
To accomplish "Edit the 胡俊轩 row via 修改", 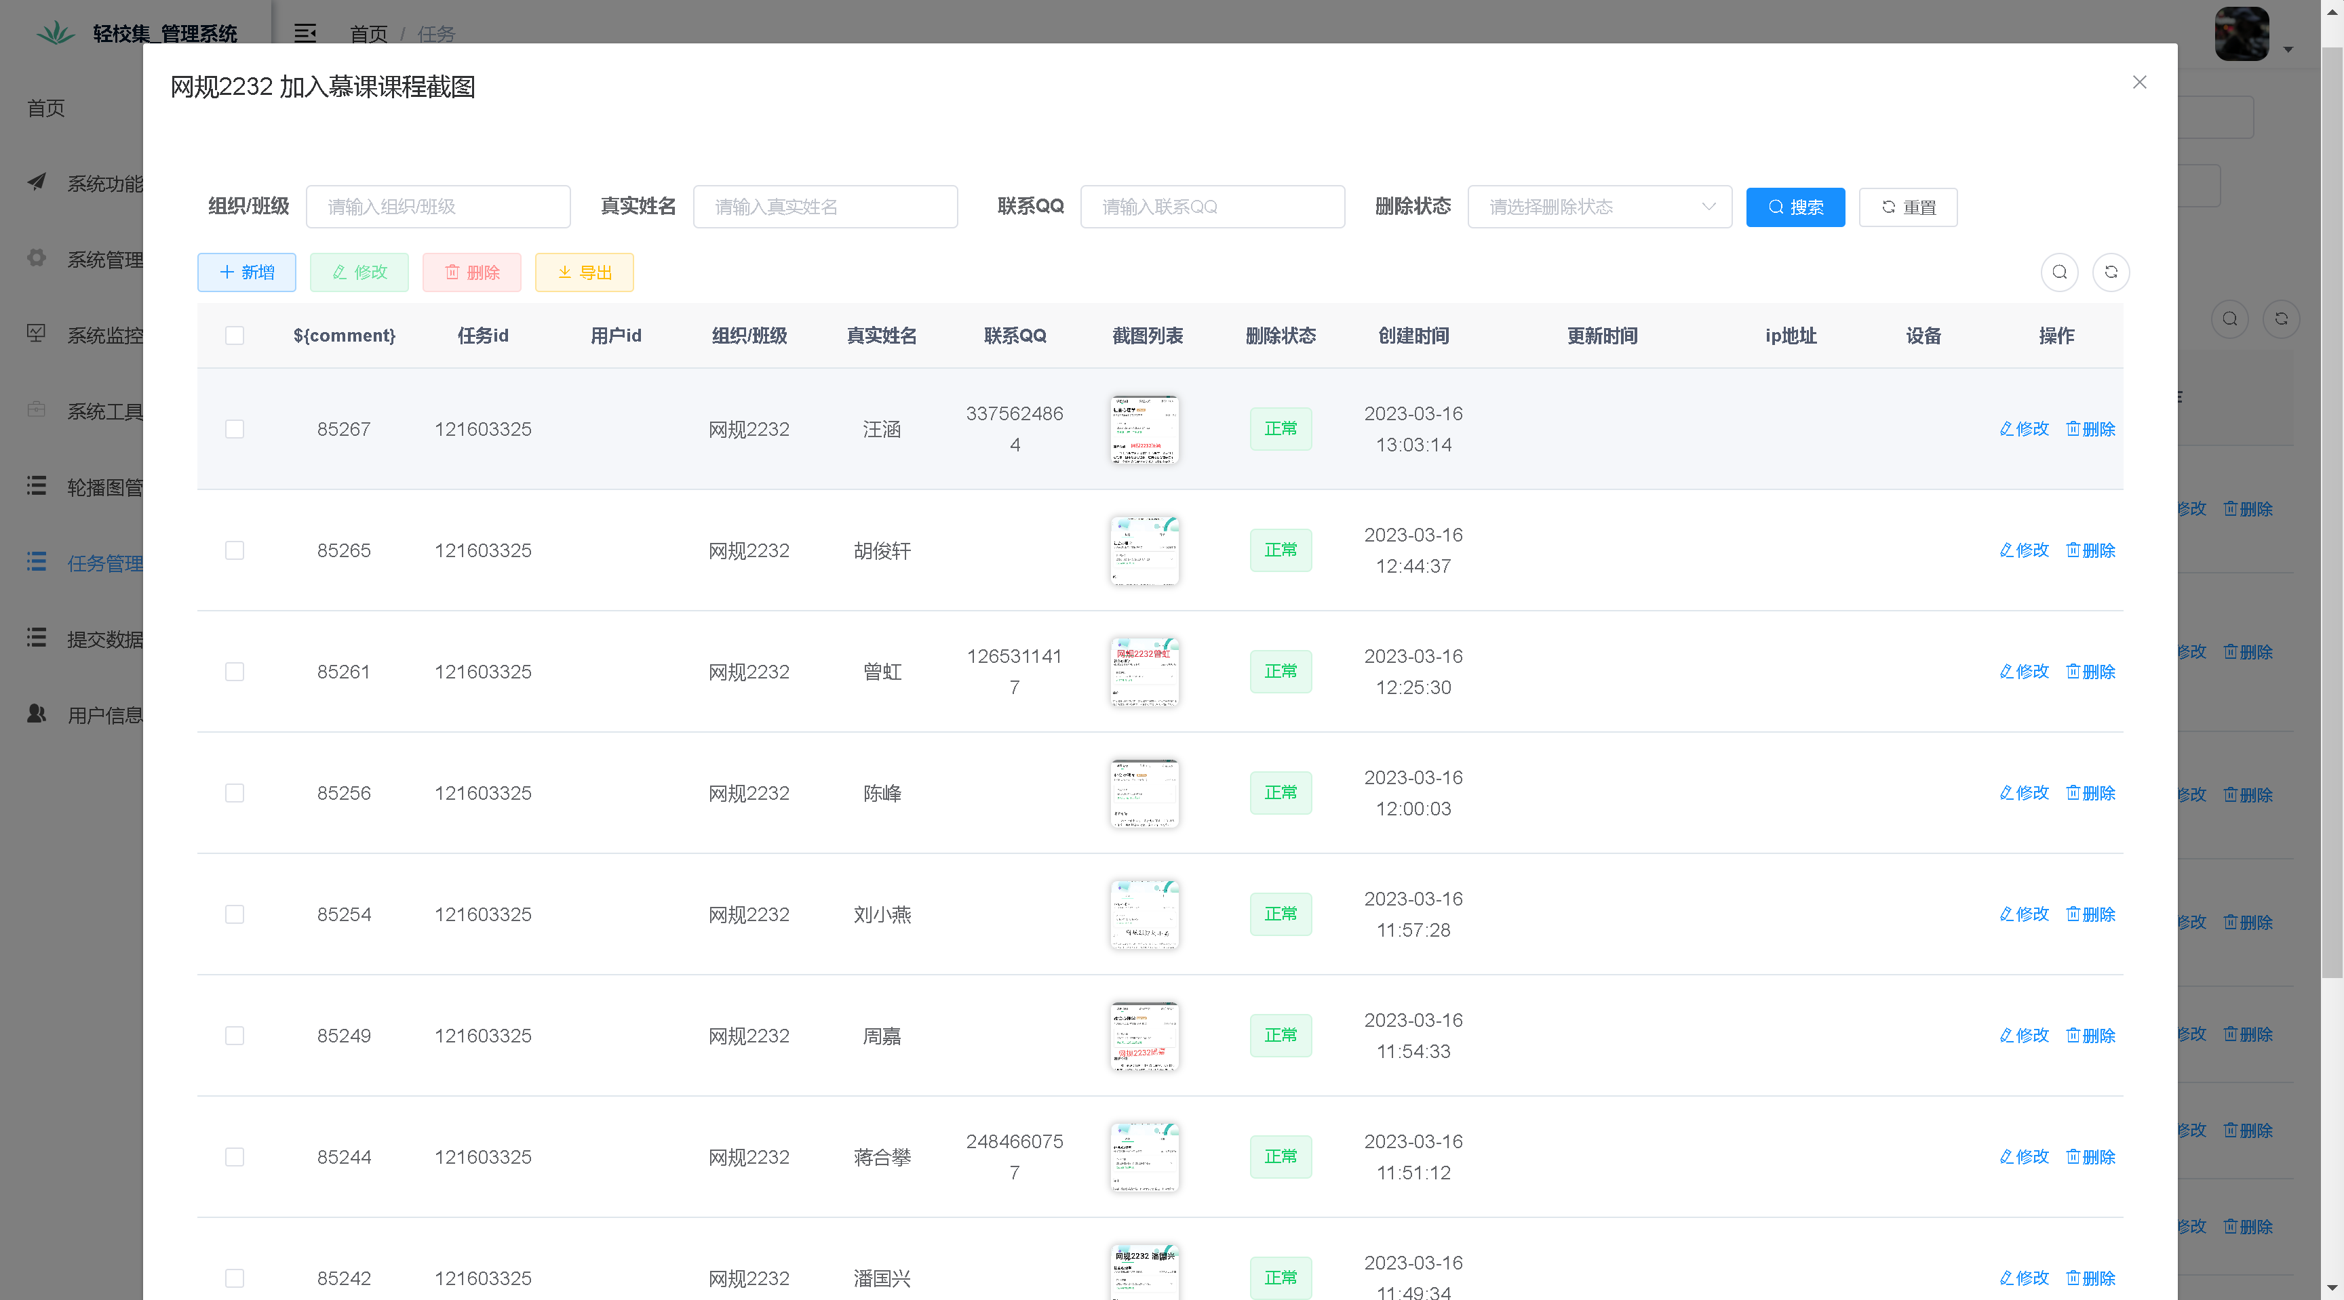I will (x=2024, y=551).
